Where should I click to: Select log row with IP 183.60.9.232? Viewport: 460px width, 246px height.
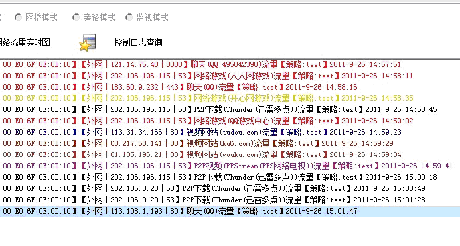pos(230,87)
